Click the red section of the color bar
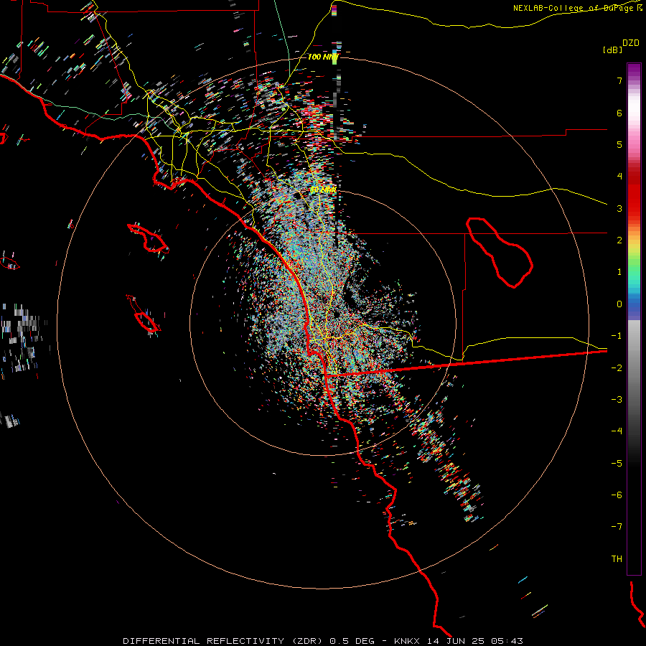Image resolution: width=646 pixels, height=646 pixels. (634, 194)
